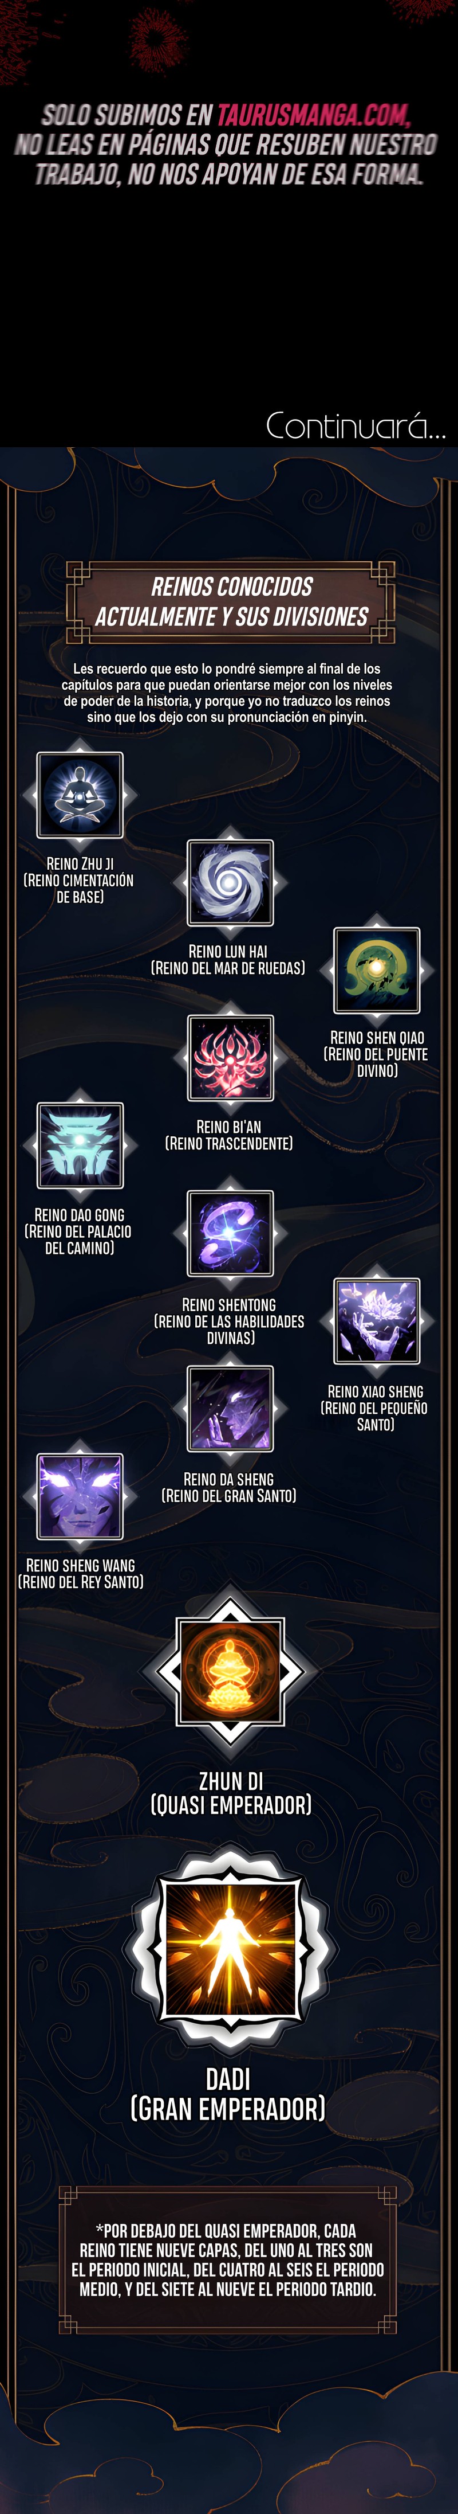Click the Continuará text
458x2514 pixels.
(x=356, y=427)
